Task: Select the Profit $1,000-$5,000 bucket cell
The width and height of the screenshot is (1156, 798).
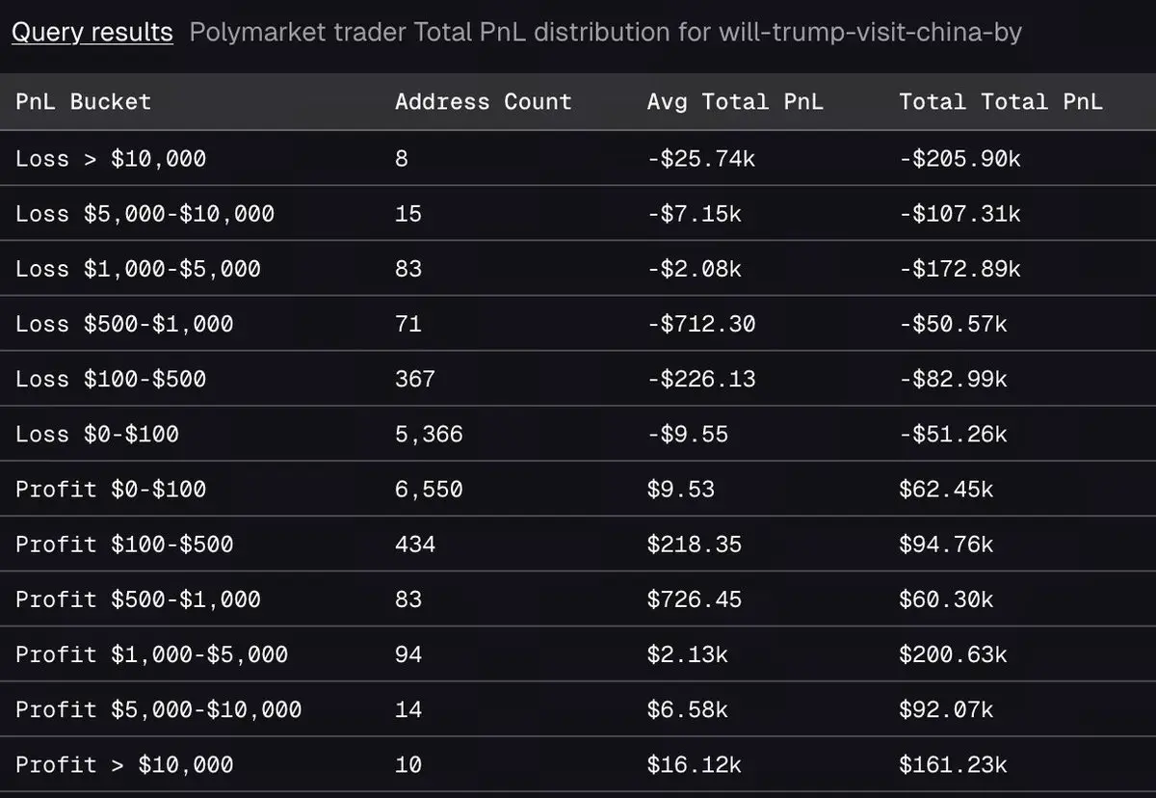Action: (151, 654)
